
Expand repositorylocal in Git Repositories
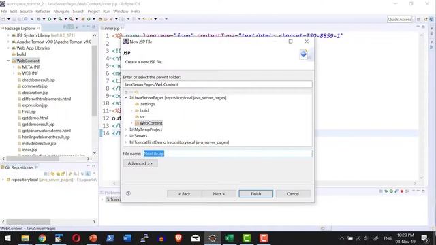pyautogui.click(x=3, y=180)
